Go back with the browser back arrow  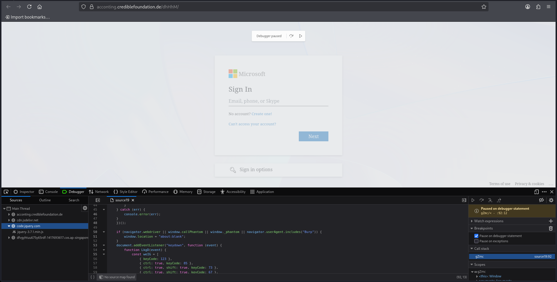tap(8, 7)
